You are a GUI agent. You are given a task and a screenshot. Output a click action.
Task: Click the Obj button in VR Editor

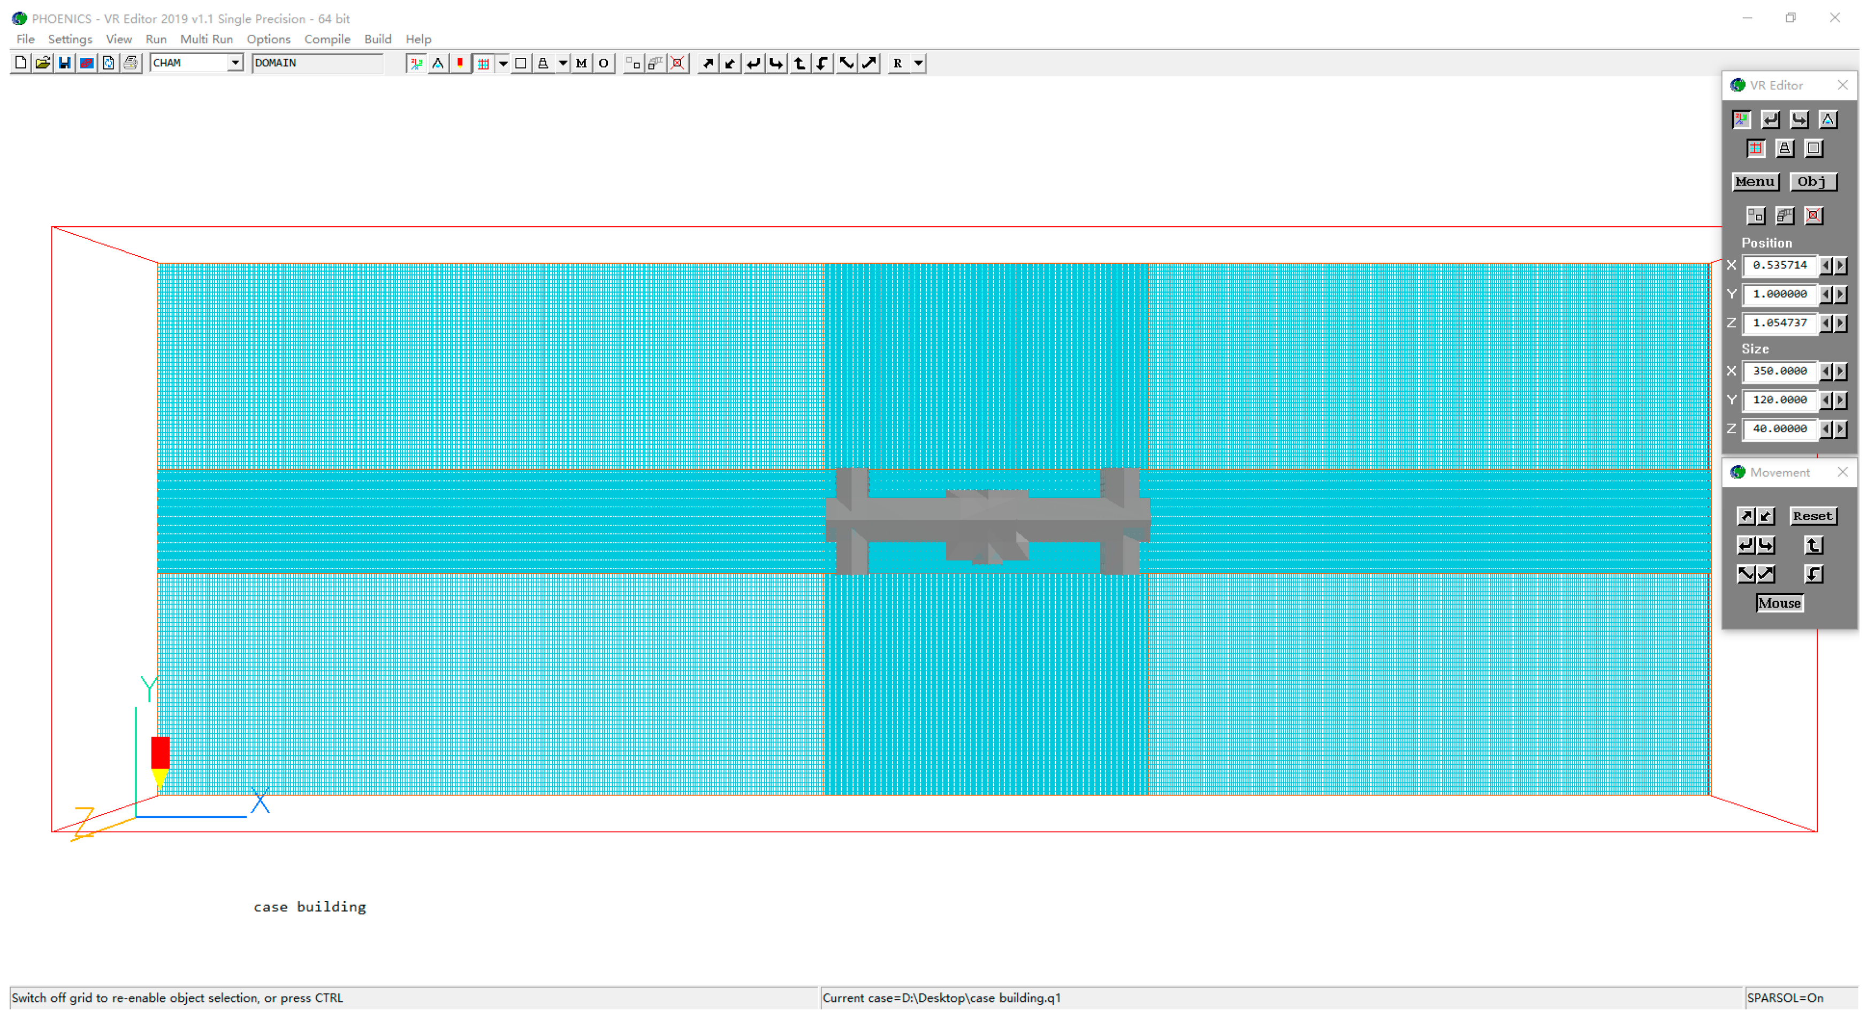point(1812,182)
